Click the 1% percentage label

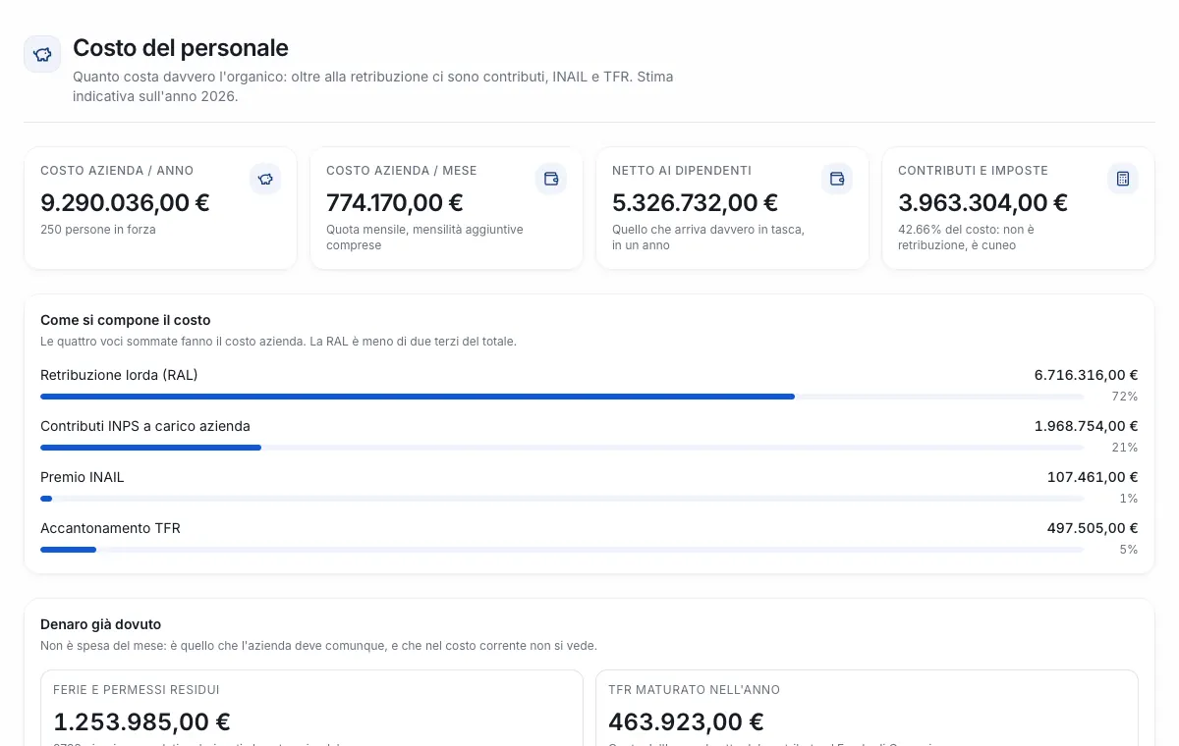(x=1128, y=499)
